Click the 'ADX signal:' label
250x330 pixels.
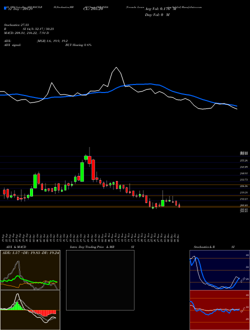pyautogui.click(x=12, y=45)
